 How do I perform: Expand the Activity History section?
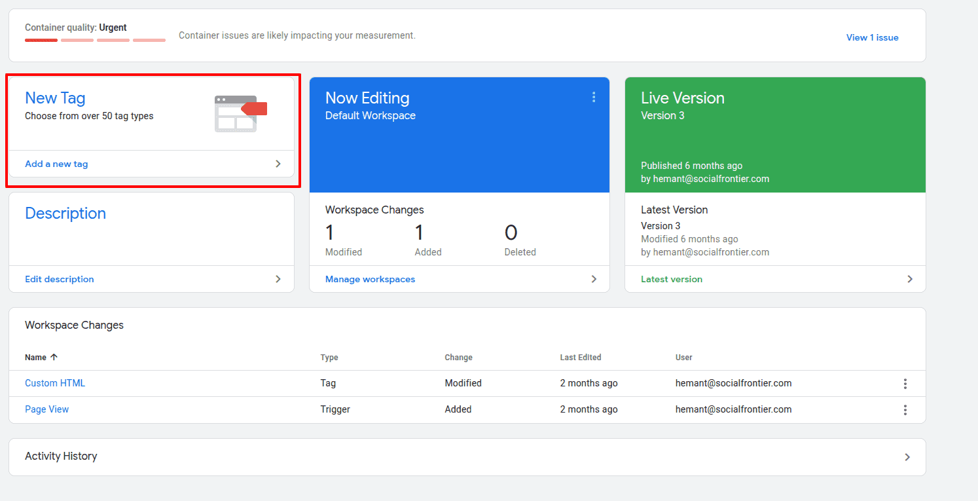tap(907, 456)
